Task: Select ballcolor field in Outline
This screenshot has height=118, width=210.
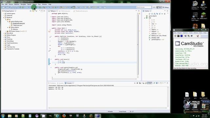Action: (156, 33)
